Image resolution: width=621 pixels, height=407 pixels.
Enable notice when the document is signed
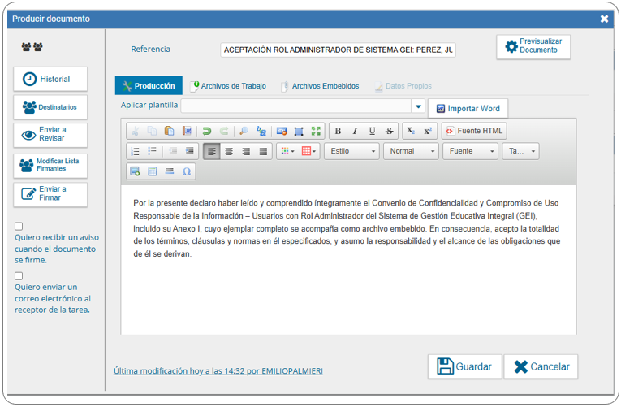[x=19, y=227]
